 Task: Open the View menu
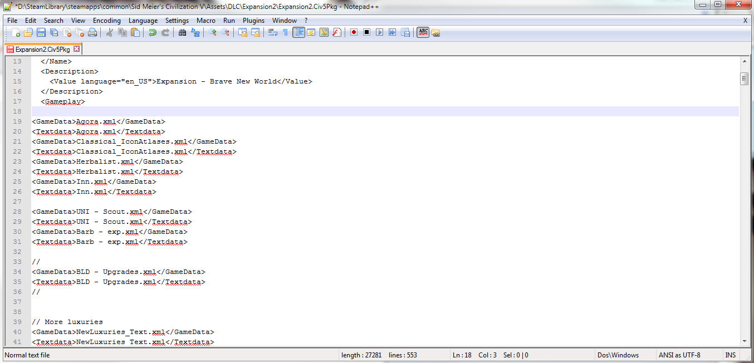tap(78, 21)
